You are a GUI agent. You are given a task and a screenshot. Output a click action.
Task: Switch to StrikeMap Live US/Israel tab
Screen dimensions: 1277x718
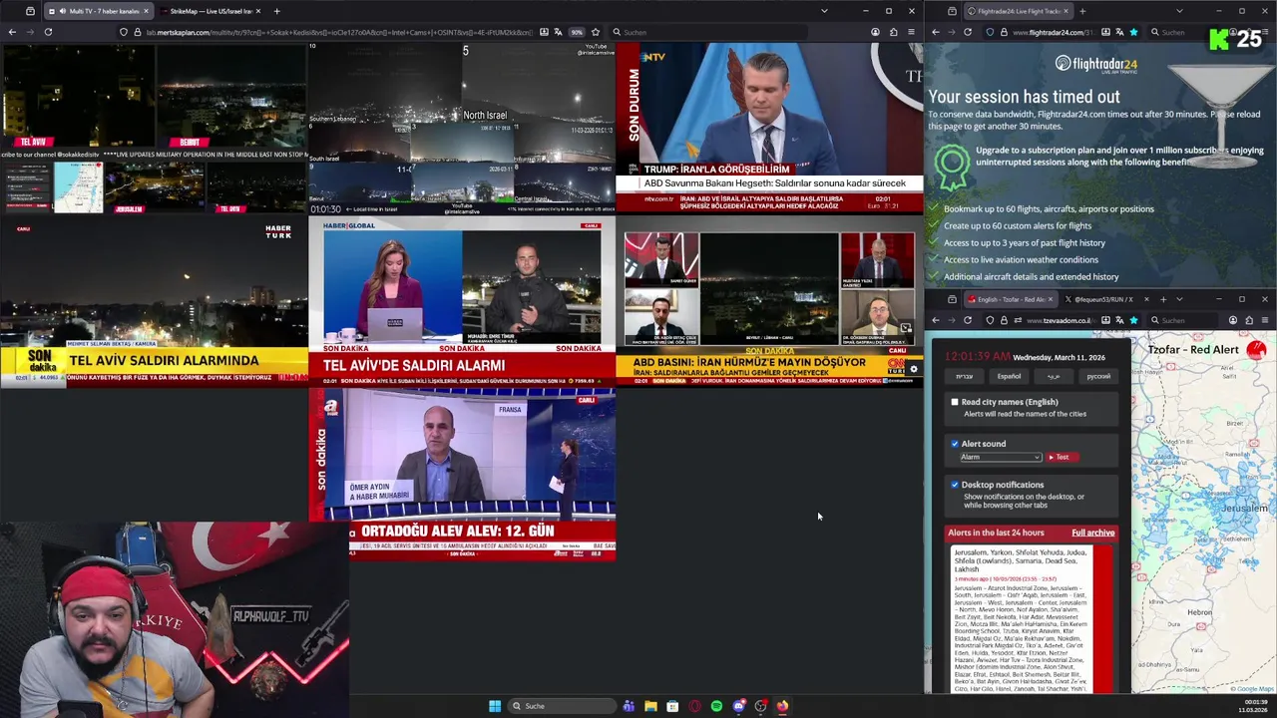coord(210,11)
